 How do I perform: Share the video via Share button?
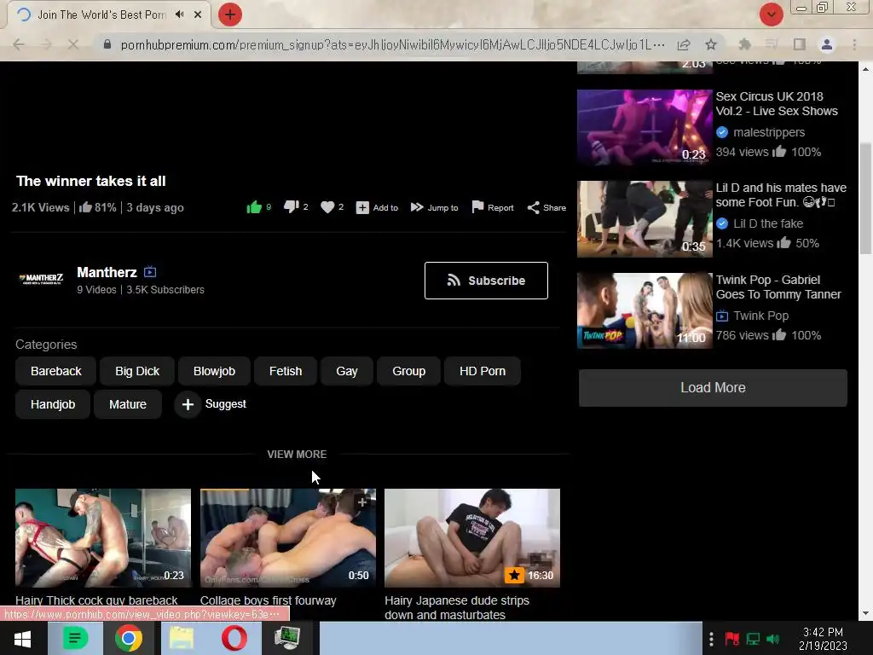pyautogui.click(x=546, y=208)
